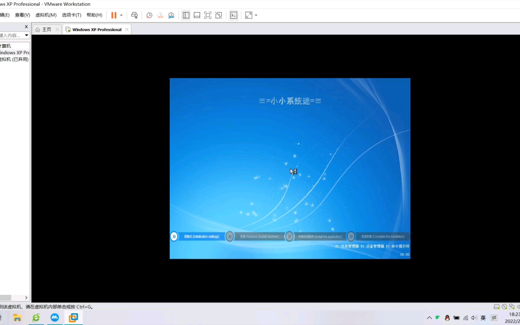Expand the library search dropdown arrow
This screenshot has height=325, width=520.
26,36
